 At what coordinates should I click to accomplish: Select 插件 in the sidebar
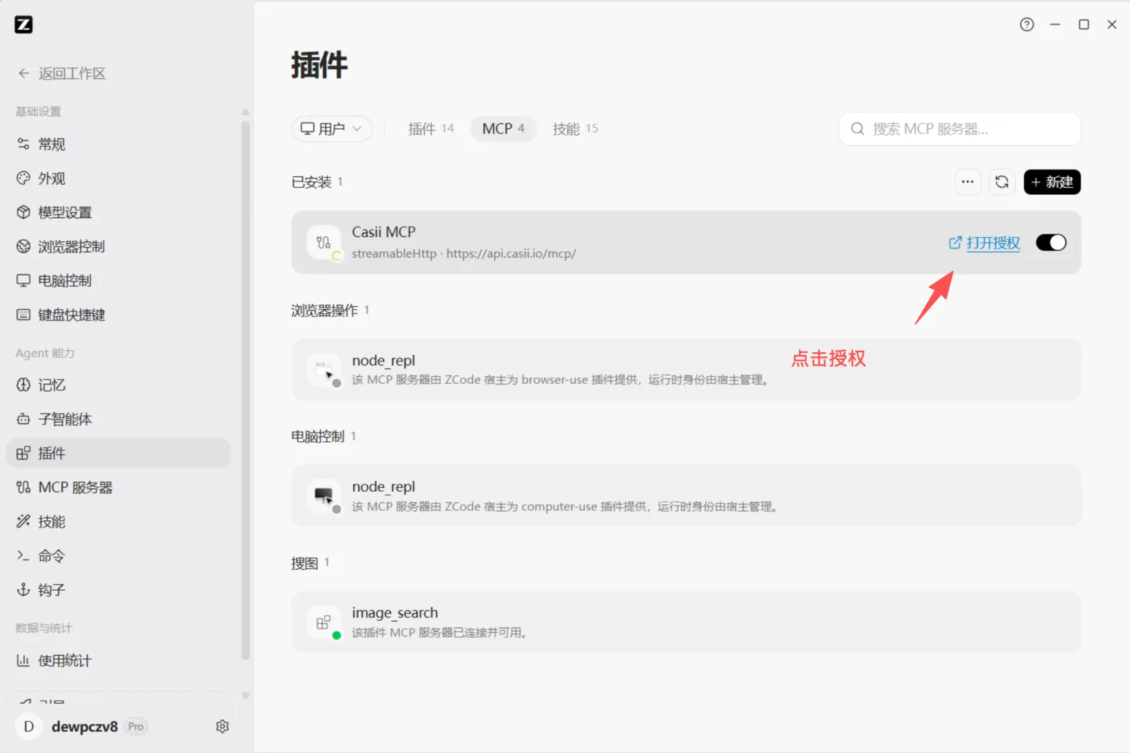119,453
